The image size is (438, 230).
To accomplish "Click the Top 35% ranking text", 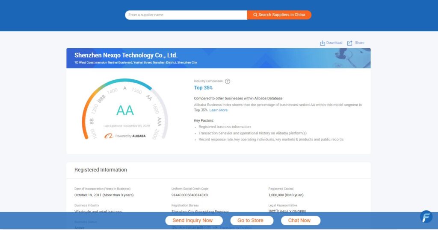I will (203, 88).
